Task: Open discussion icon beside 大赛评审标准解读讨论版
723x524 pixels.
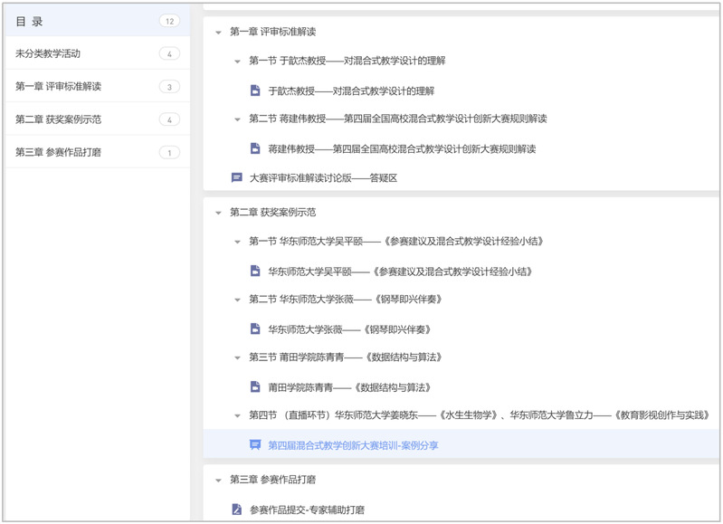Action: pos(236,177)
